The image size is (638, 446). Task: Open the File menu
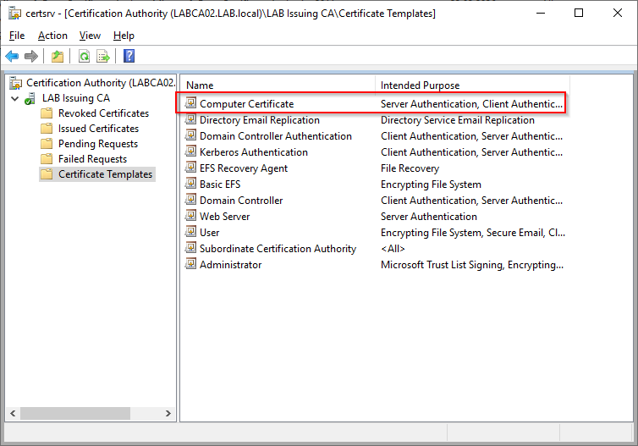[x=17, y=36]
